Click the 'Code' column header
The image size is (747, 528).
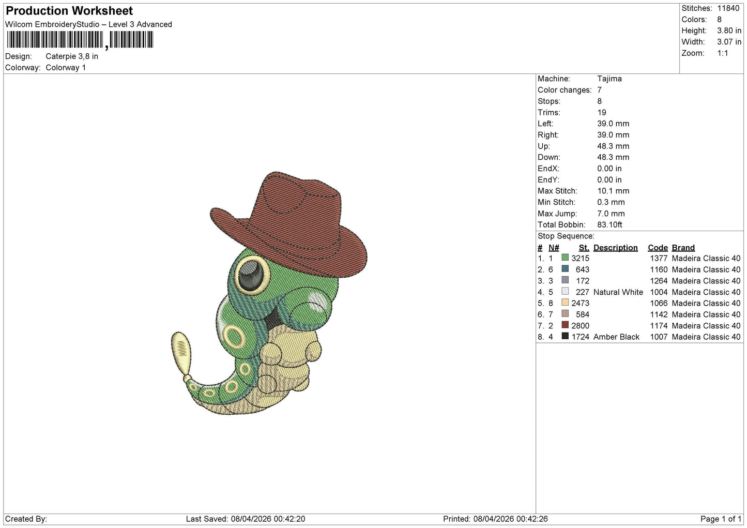coord(658,248)
